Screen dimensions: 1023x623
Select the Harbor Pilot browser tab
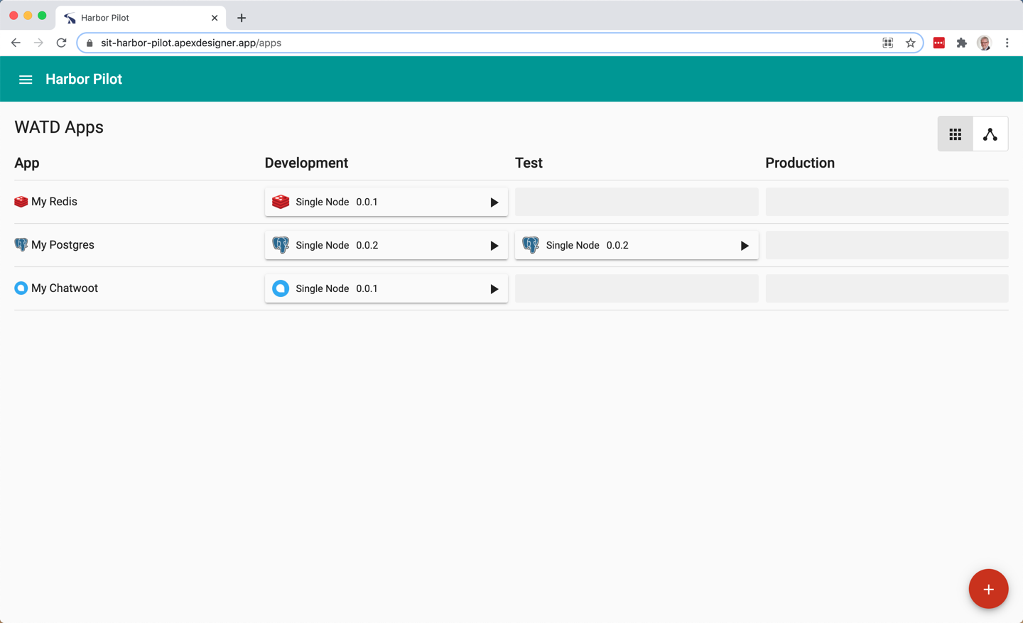(141, 18)
